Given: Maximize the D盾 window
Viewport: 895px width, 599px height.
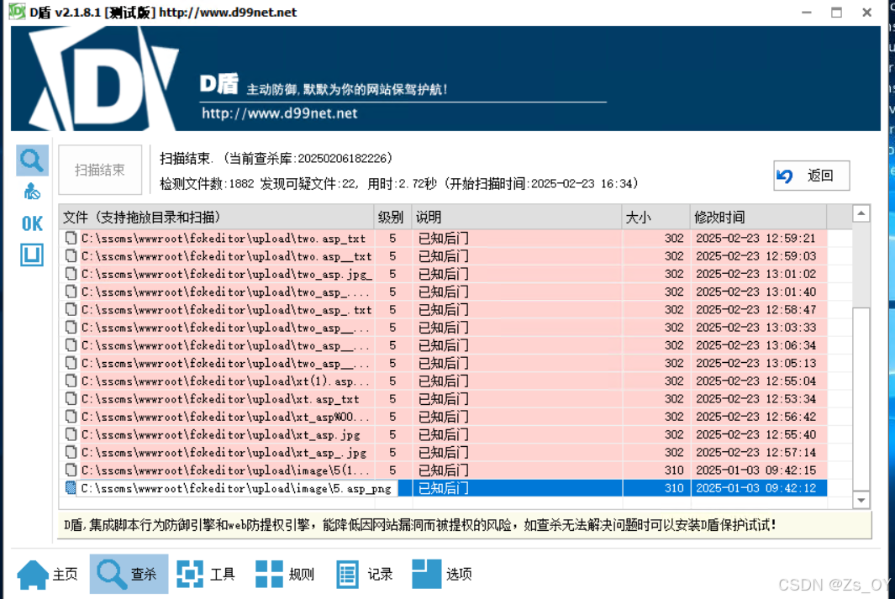Looking at the screenshot, I should (x=837, y=12).
